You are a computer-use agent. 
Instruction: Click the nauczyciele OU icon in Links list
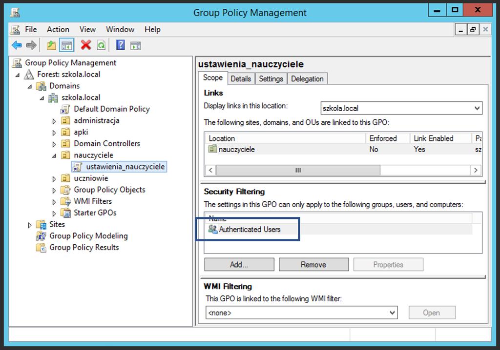pos(212,148)
